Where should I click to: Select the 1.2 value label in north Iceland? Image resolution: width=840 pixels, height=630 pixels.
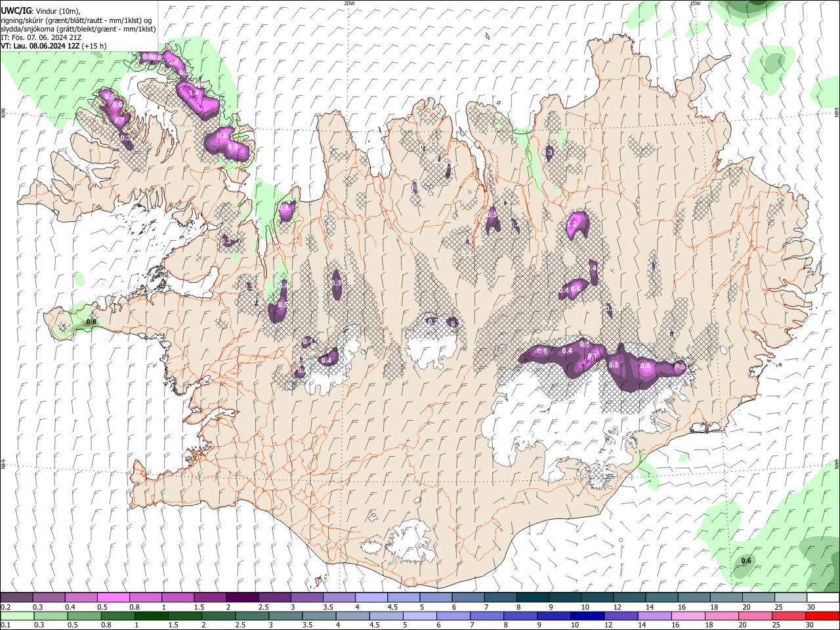572,224
